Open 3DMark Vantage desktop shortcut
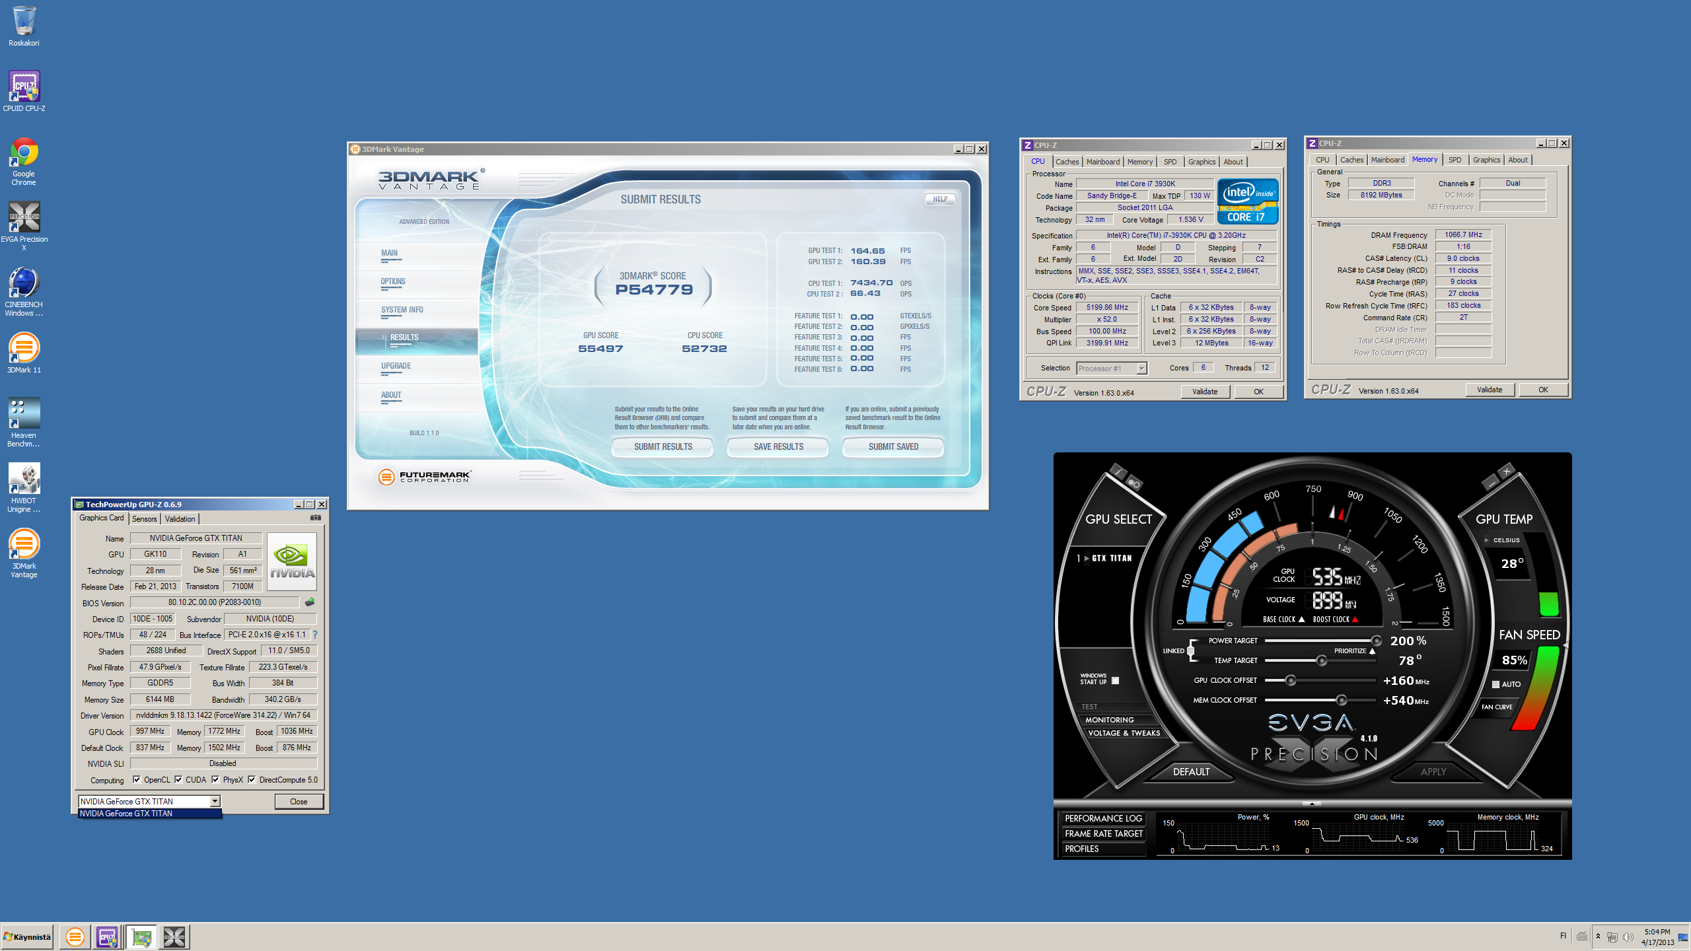Viewport: 1691px width, 951px height. (x=24, y=553)
